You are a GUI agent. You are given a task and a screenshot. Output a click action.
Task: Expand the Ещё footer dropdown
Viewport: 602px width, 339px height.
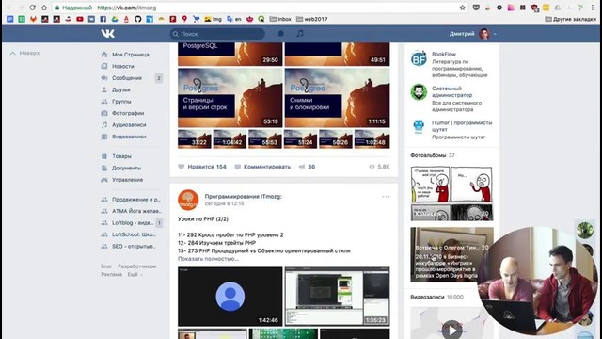point(135,274)
